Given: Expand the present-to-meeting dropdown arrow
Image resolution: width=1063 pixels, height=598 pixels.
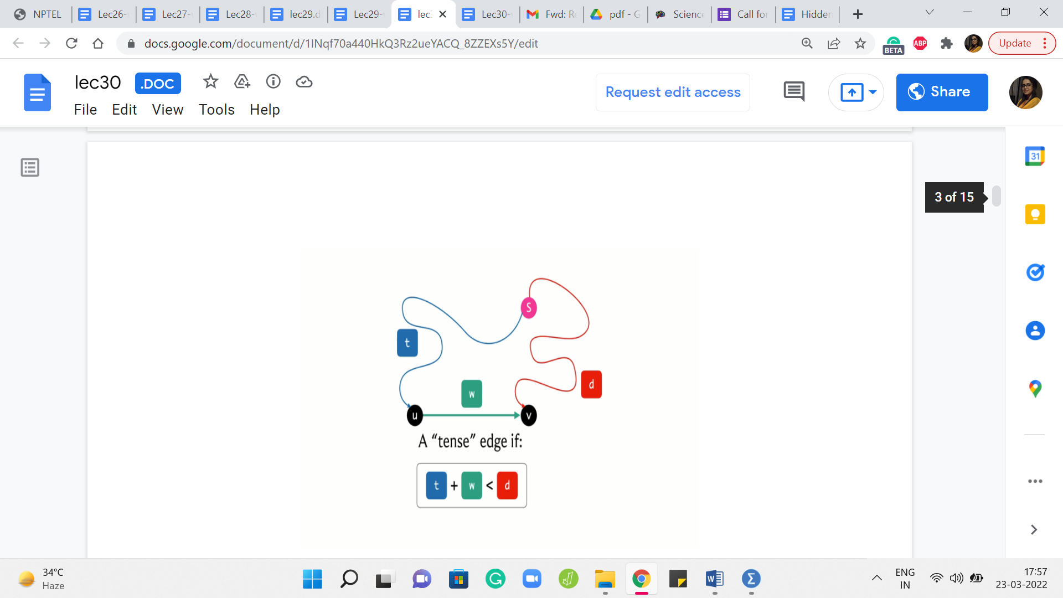Looking at the screenshot, I should coord(873,92).
